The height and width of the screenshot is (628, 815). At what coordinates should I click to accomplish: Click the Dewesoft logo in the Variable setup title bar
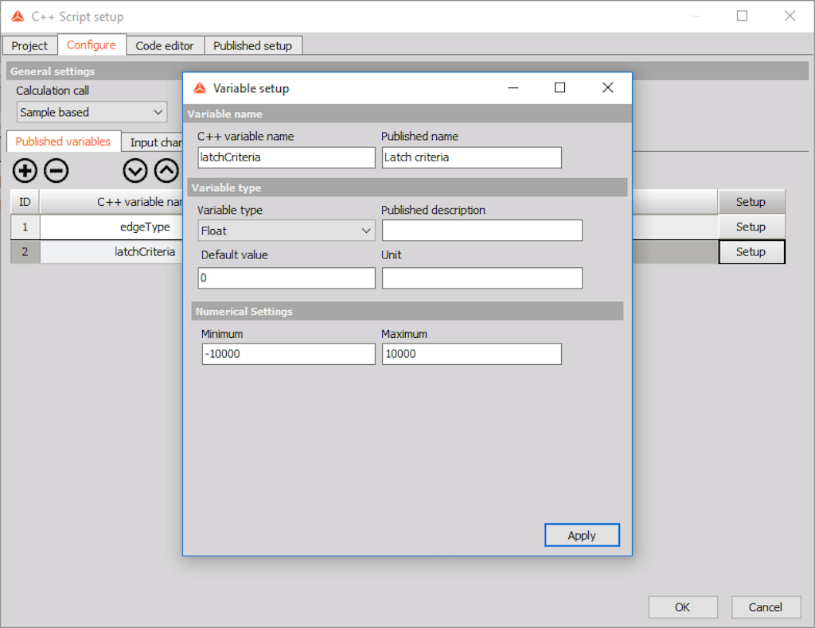(200, 88)
